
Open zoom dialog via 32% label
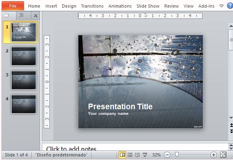(156, 155)
